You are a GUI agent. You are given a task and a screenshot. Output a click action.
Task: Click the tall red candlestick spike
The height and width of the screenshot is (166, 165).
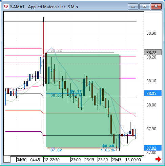43,39
